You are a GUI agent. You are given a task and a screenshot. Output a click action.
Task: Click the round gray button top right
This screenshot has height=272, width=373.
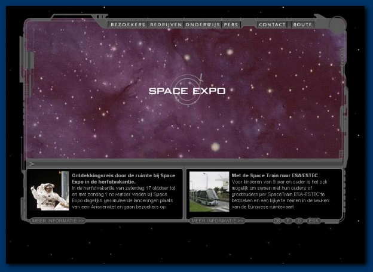click(x=337, y=25)
